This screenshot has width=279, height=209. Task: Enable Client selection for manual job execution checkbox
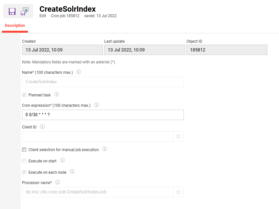[24, 149]
